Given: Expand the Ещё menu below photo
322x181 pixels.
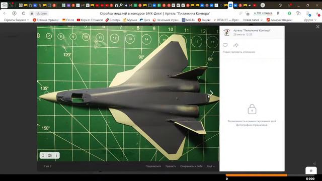Looking at the screenshot, I should coord(210,166).
